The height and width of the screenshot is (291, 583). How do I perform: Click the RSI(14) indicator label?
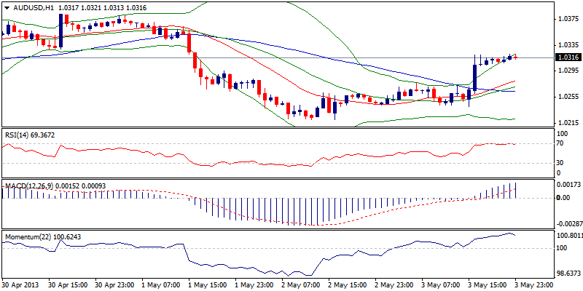[x=20, y=135]
